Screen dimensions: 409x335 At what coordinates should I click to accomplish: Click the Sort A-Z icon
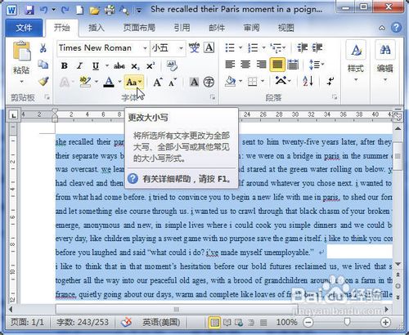[308, 81]
